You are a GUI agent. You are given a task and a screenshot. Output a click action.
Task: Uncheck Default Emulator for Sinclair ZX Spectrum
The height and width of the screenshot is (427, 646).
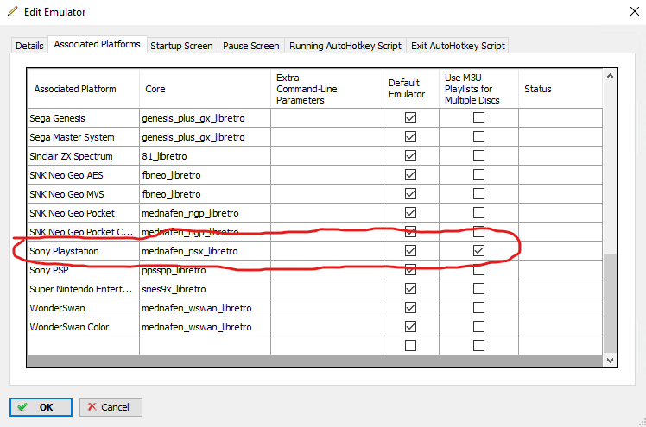(410, 156)
